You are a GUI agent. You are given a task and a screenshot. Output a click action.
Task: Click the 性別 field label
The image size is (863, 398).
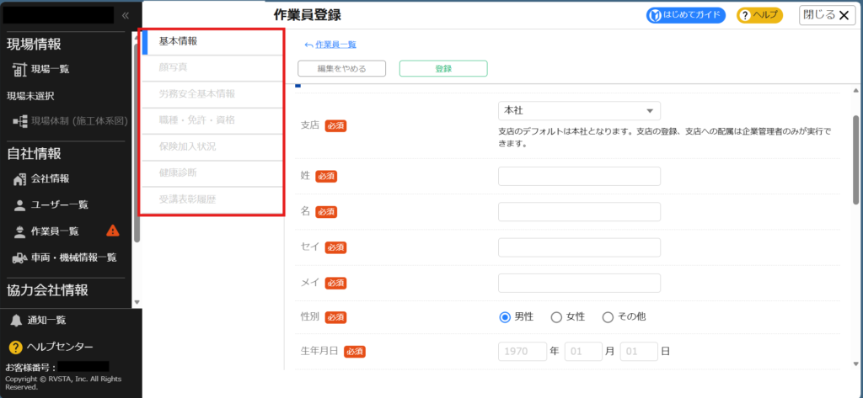(x=309, y=317)
